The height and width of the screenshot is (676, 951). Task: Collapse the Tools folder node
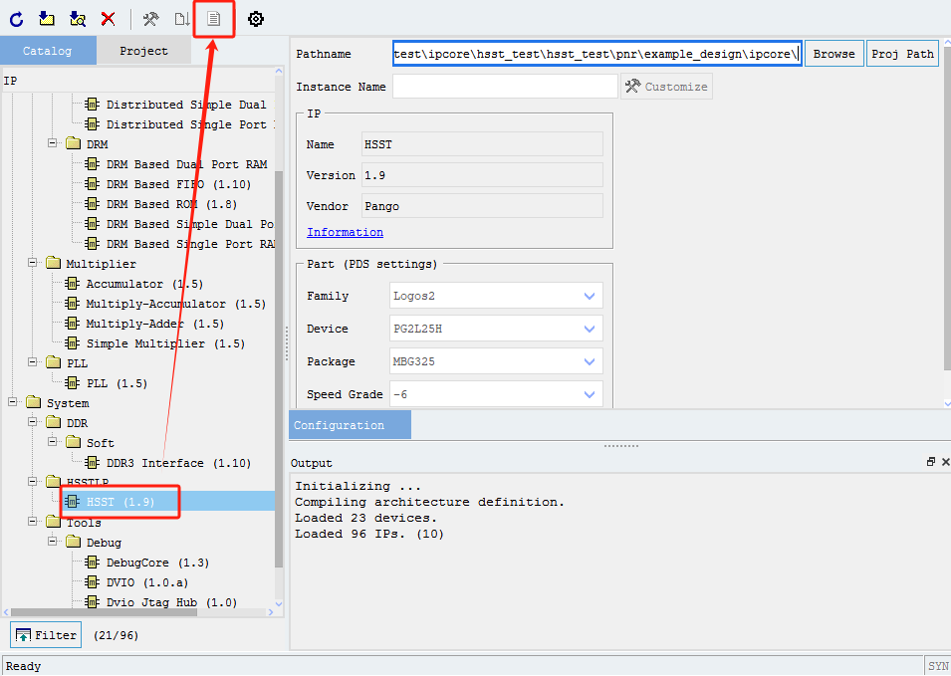coord(33,522)
